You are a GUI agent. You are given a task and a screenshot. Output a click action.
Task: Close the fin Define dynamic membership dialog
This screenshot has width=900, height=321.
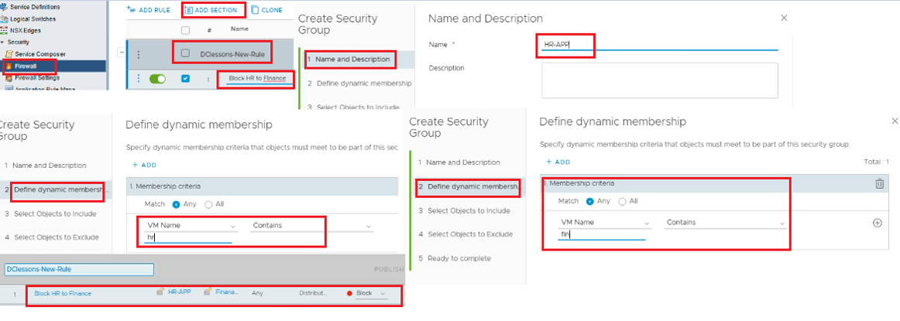[894, 121]
